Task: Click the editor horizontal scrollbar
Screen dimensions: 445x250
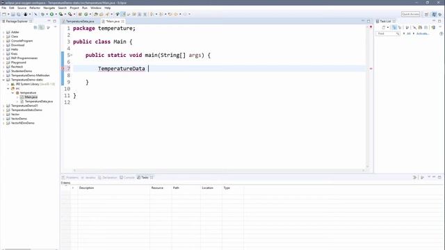Action: pos(218,170)
